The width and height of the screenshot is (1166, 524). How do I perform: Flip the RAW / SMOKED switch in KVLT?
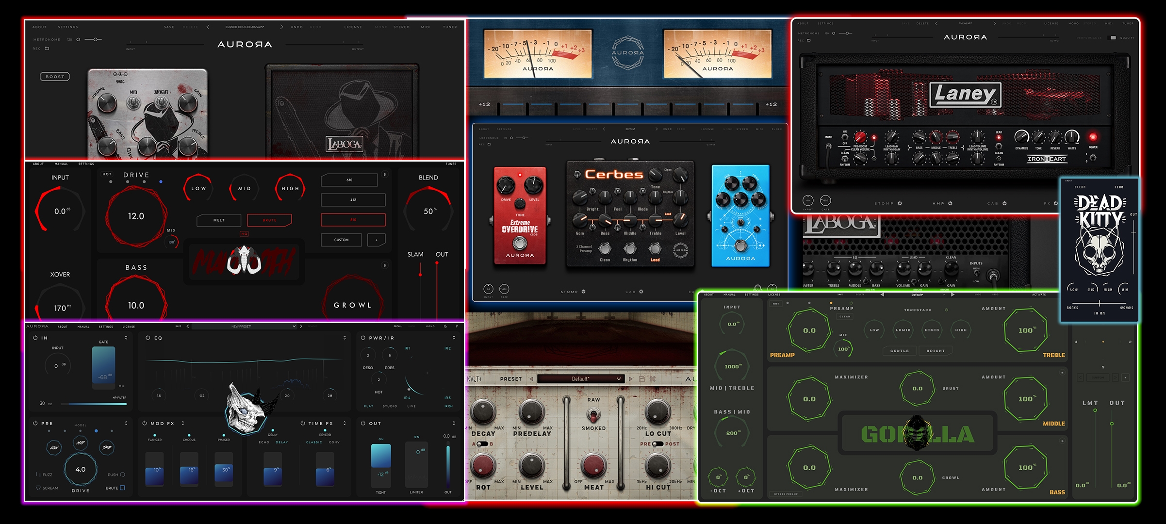click(593, 414)
